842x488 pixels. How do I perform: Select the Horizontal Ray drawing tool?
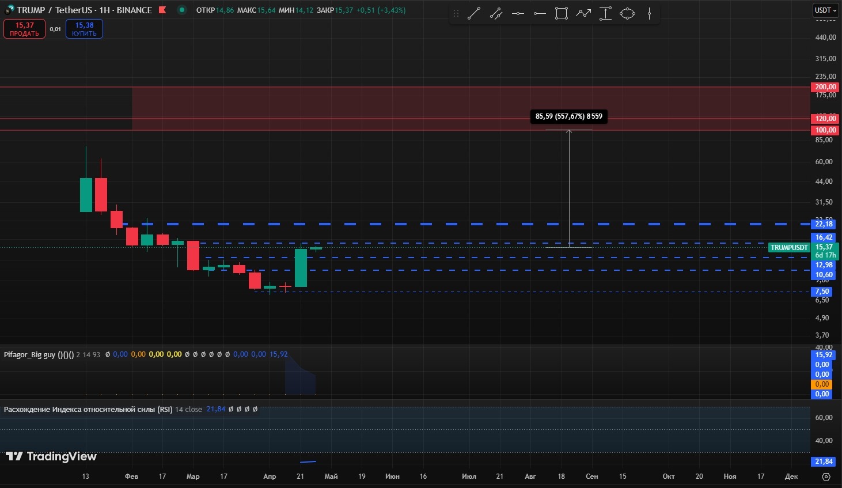coord(540,13)
